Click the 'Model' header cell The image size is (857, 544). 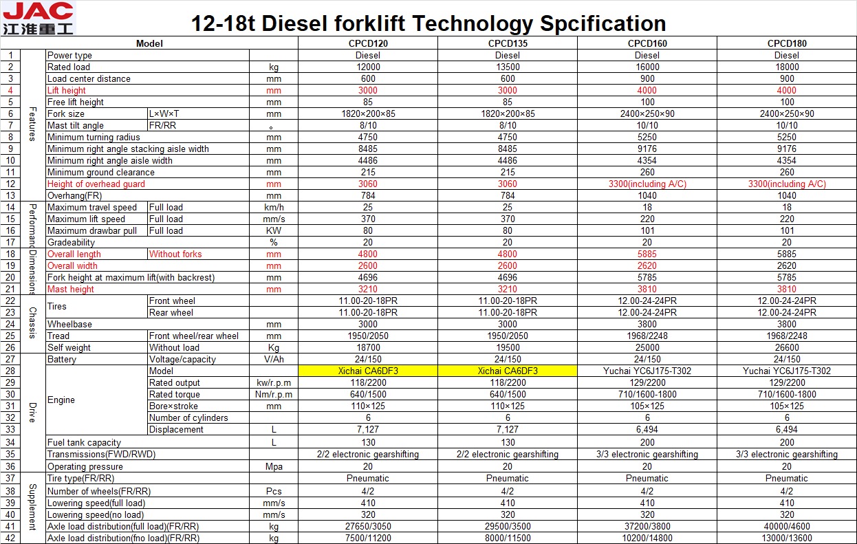tap(149, 43)
